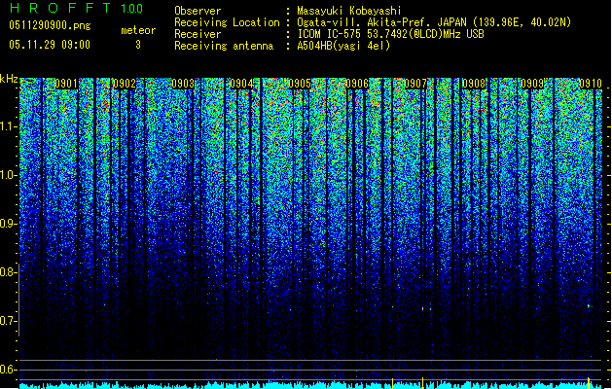Select the Ogata-vill. Akita-Pref. JAPAN location text

(x=434, y=22)
